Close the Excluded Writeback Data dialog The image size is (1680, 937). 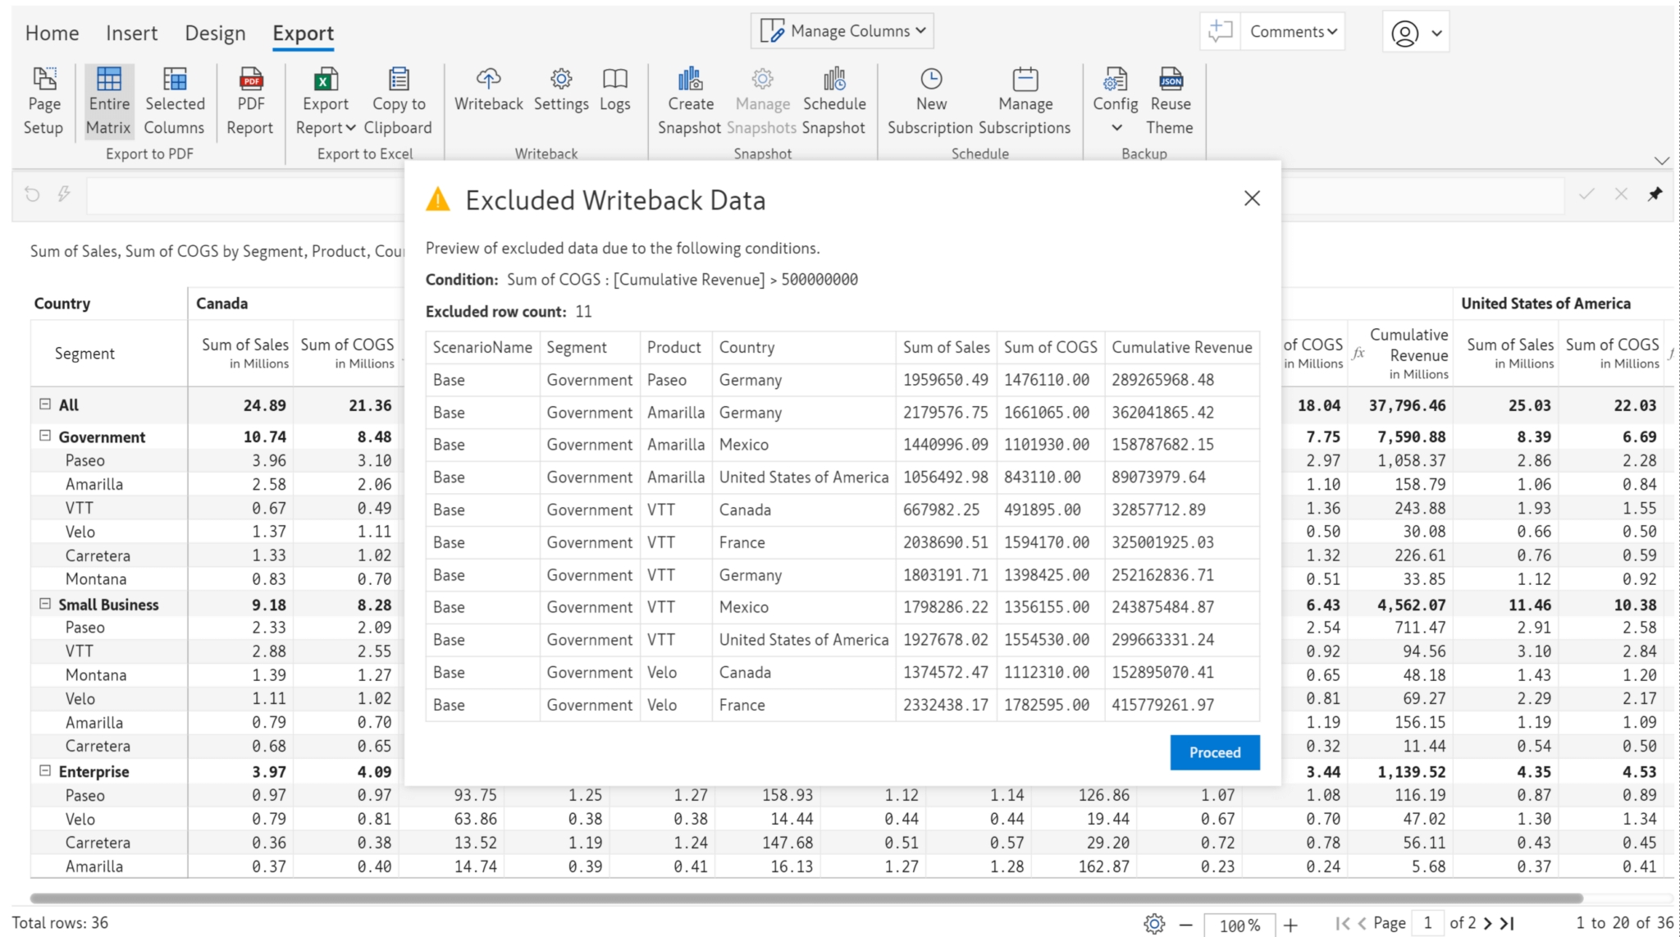tap(1251, 199)
